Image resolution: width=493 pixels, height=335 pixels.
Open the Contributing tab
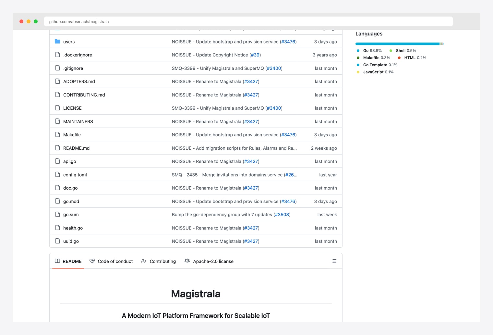click(x=159, y=261)
